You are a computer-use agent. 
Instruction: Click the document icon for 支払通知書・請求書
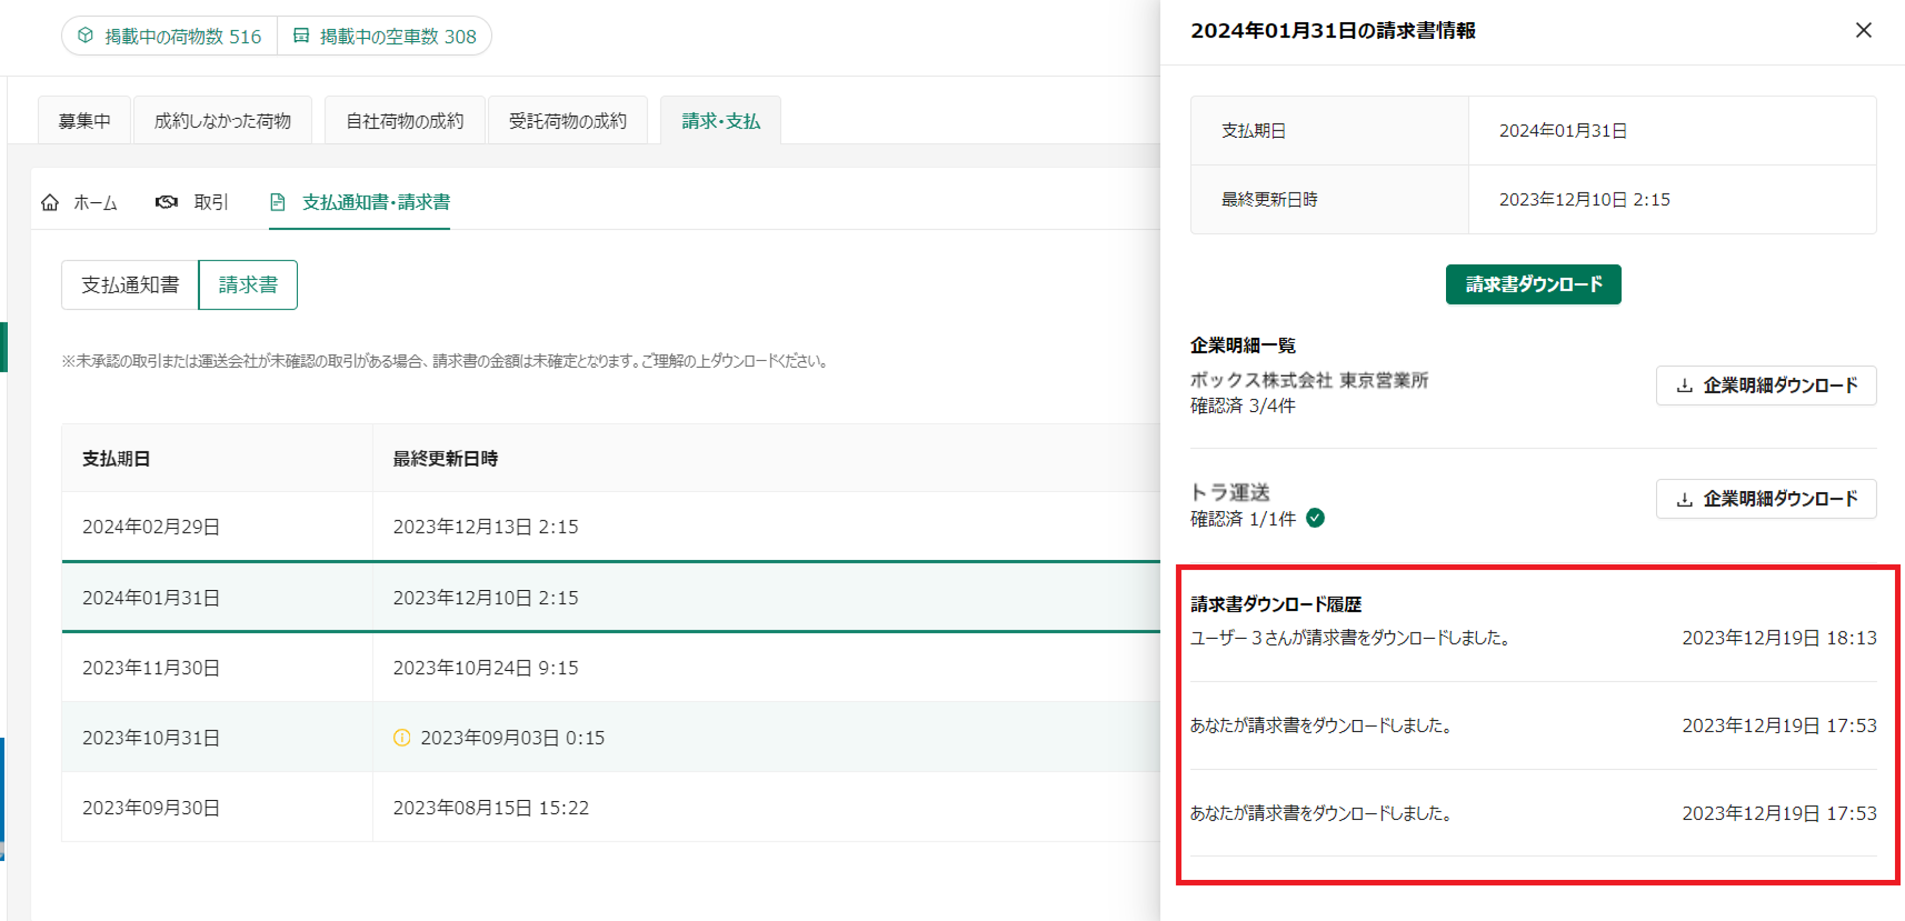[x=277, y=202]
